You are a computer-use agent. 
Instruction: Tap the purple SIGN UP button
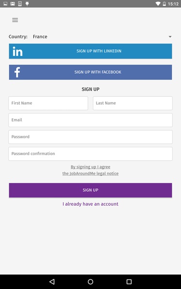click(x=91, y=190)
